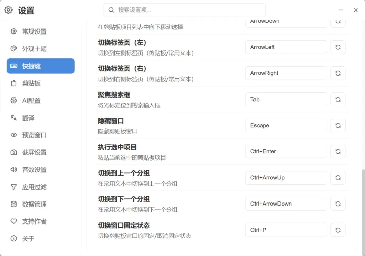Reset the 聚焦搜索框 shortcut
365x256 pixels.
pos(338,99)
